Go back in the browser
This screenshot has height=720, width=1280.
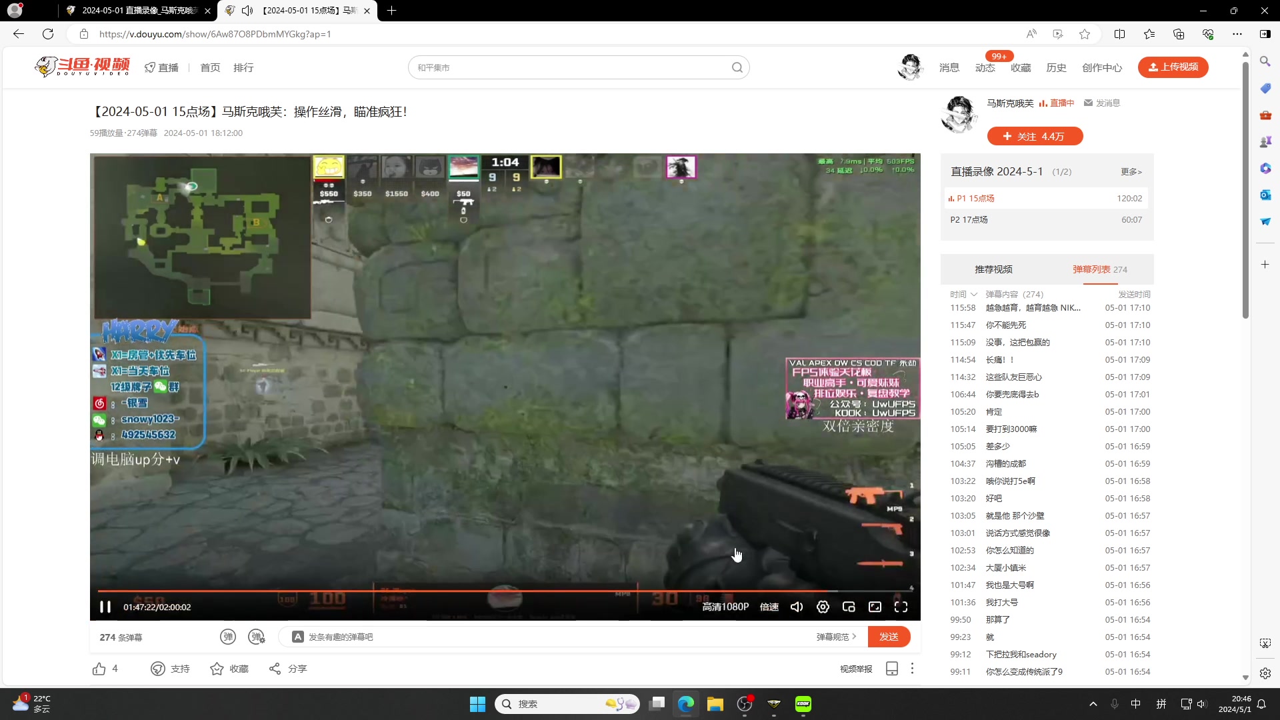pyautogui.click(x=19, y=34)
